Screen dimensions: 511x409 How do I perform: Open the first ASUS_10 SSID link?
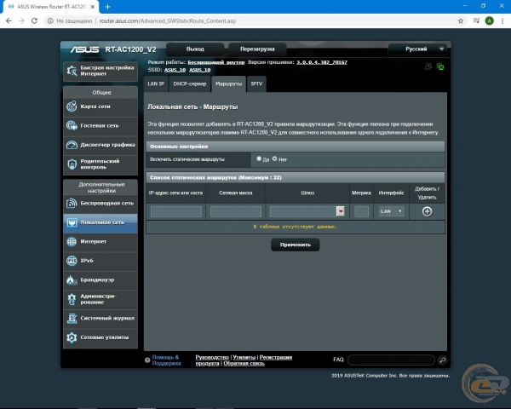175,70
